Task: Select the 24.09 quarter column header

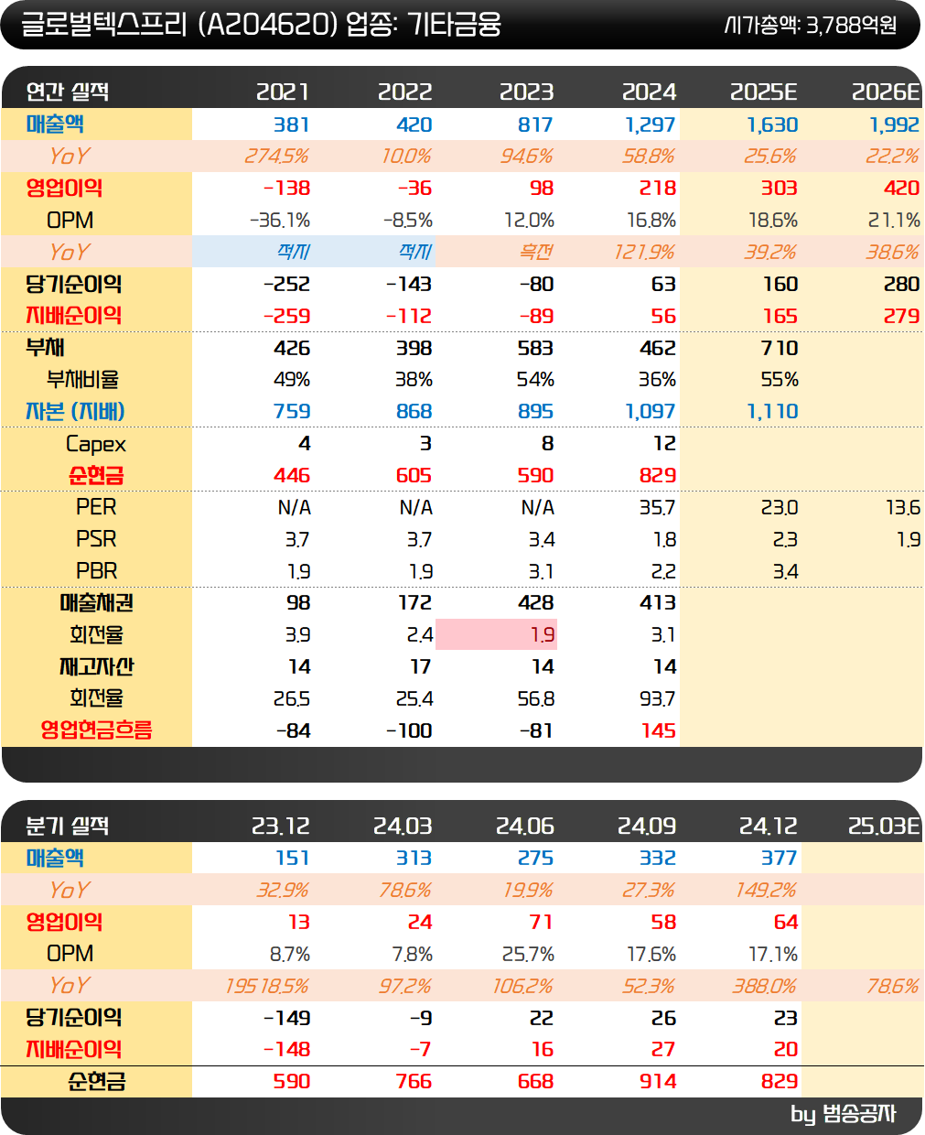Action: (647, 826)
